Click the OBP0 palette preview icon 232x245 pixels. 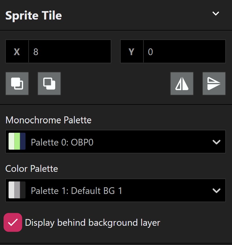pyautogui.click(x=17, y=141)
